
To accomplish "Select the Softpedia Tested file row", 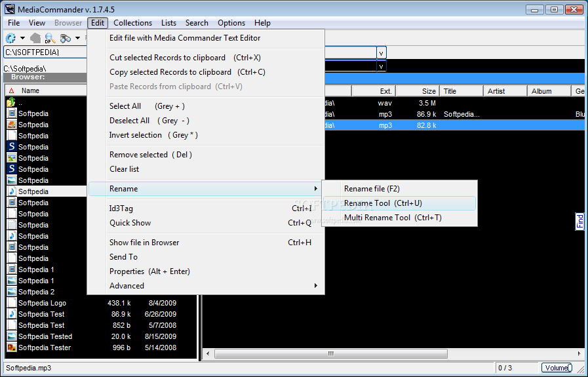I will [101, 336].
